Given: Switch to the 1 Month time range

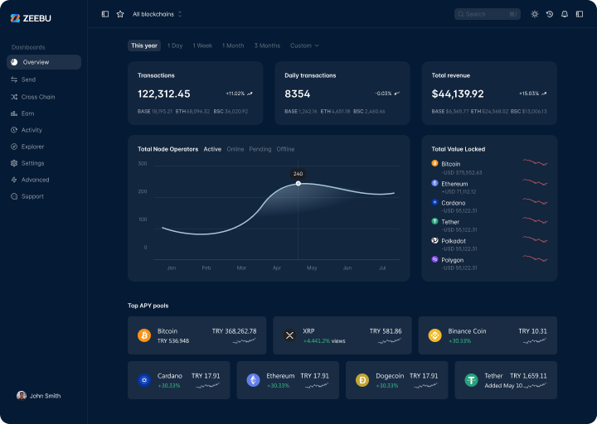Looking at the screenshot, I should click(x=233, y=46).
